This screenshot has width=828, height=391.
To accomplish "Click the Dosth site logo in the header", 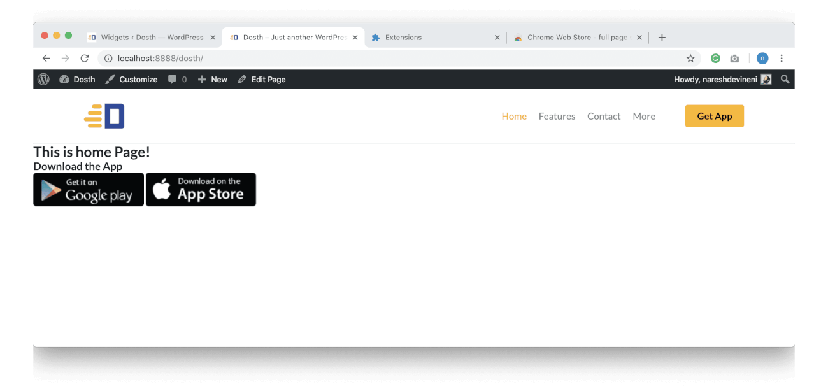I will tap(104, 115).
